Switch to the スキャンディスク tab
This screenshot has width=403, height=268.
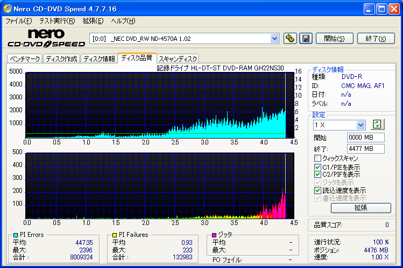[x=178, y=59]
